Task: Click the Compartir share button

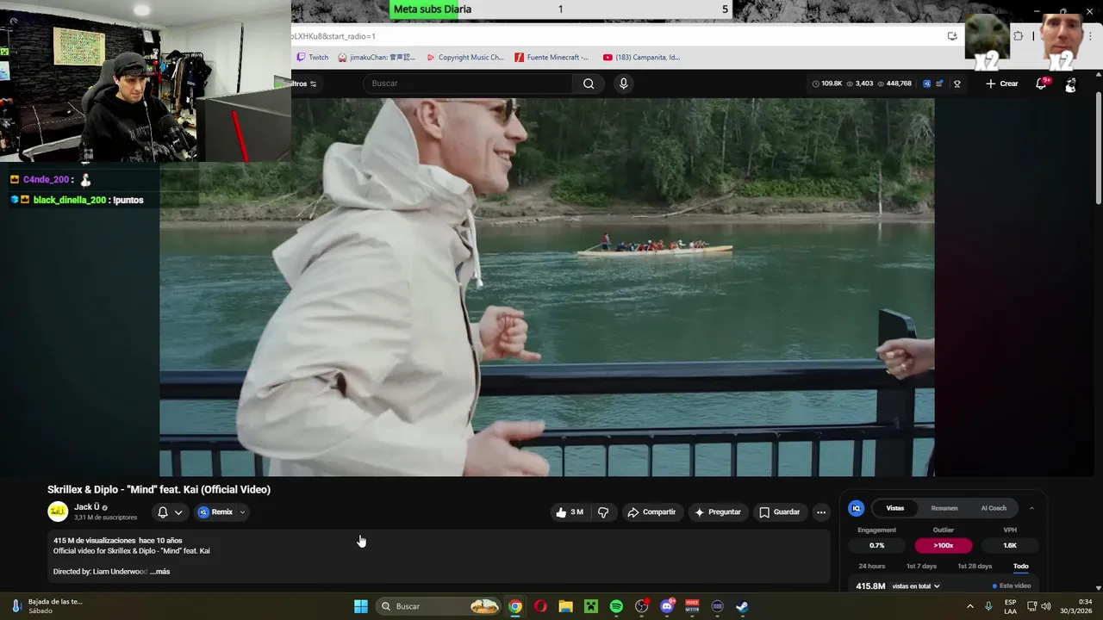Action: (x=651, y=512)
